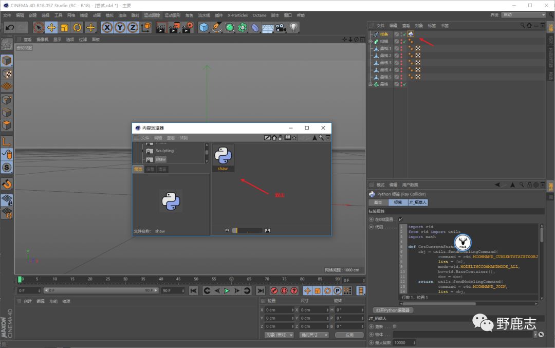Click the record active objects button
Screen dimensions: 555x348
(x=274, y=290)
